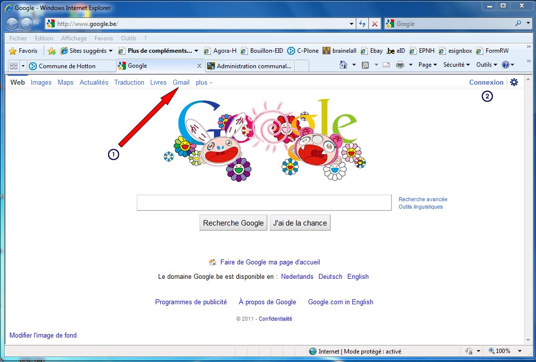Open the Agora-H favorite bookmark

coord(220,51)
